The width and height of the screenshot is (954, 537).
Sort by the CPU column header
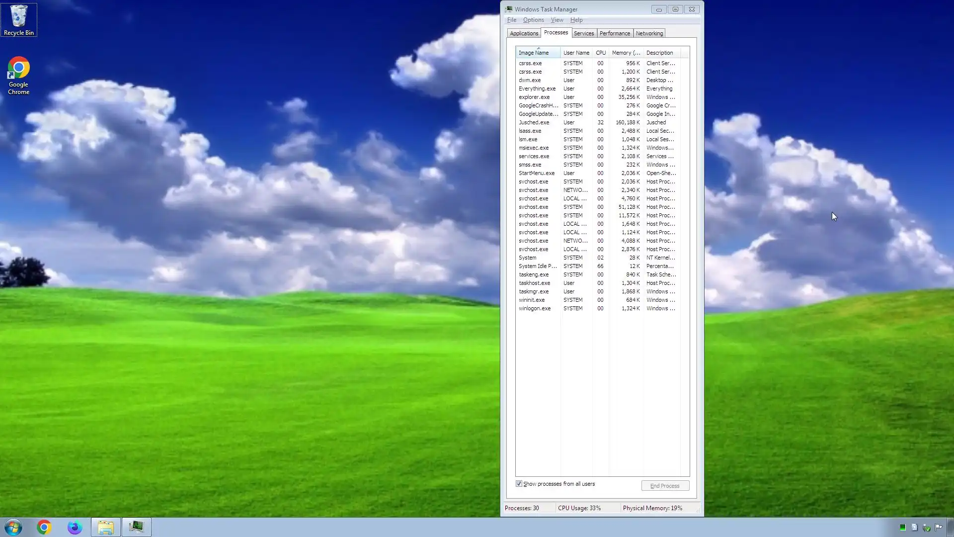point(601,53)
